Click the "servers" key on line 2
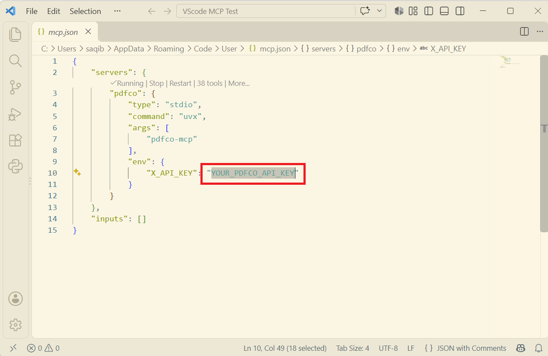Image resolution: width=548 pixels, height=356 pixels. click(x=112, y=72)
